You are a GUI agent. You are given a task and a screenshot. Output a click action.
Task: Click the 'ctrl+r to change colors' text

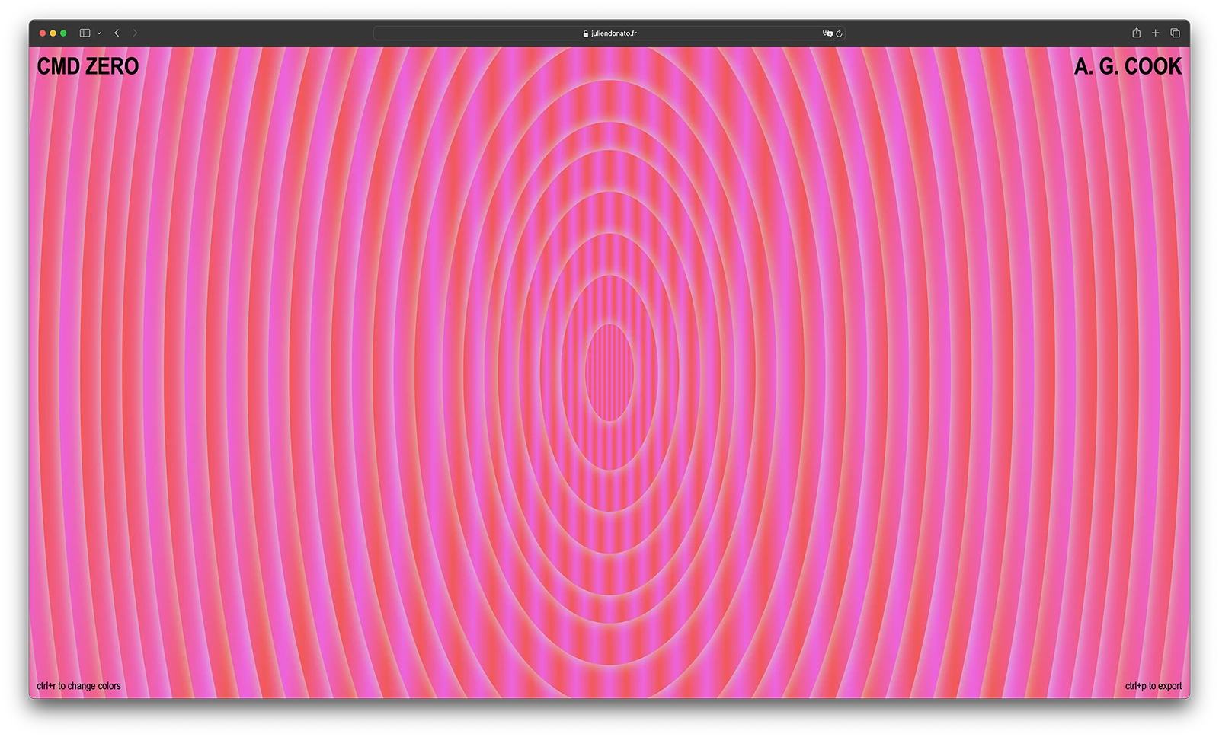click(78, 686)
